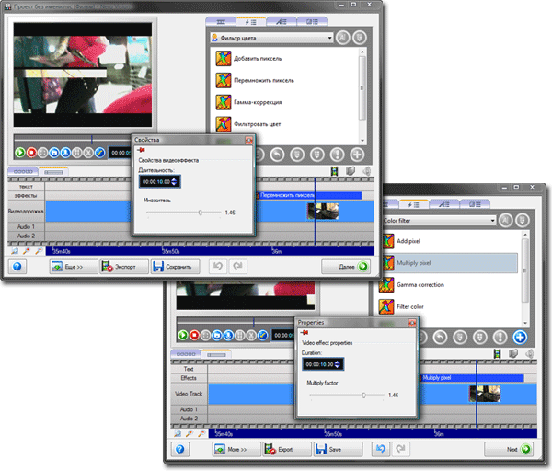Click the round plus button in the Russian effects panel
Screen dimensions: 552x471
pyautogui.click(x=357, y=155)
